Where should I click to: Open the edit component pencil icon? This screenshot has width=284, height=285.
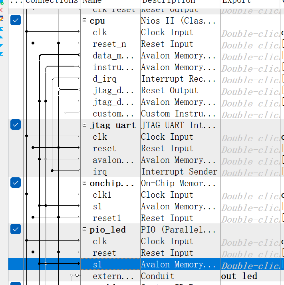pos(2,18)
